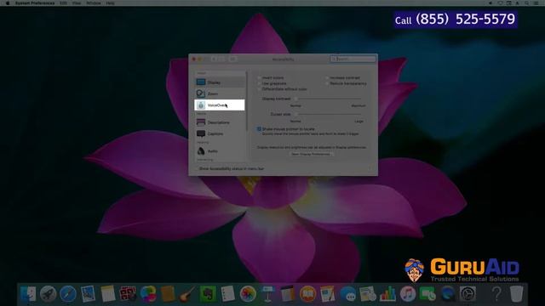This screenshot has height=306, width=545.
Task: Enable the Reduce transparency checkbox
Action: [x=327, y=83]
